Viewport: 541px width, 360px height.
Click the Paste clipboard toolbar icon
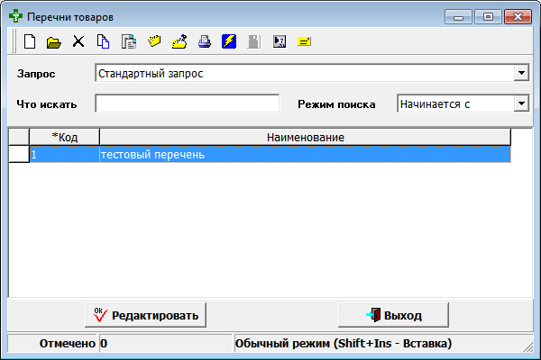point(128,41)
